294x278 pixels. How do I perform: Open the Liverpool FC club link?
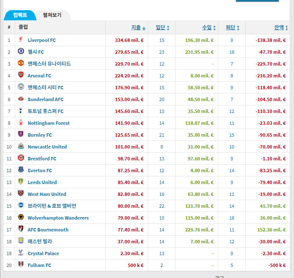point(41,40)
